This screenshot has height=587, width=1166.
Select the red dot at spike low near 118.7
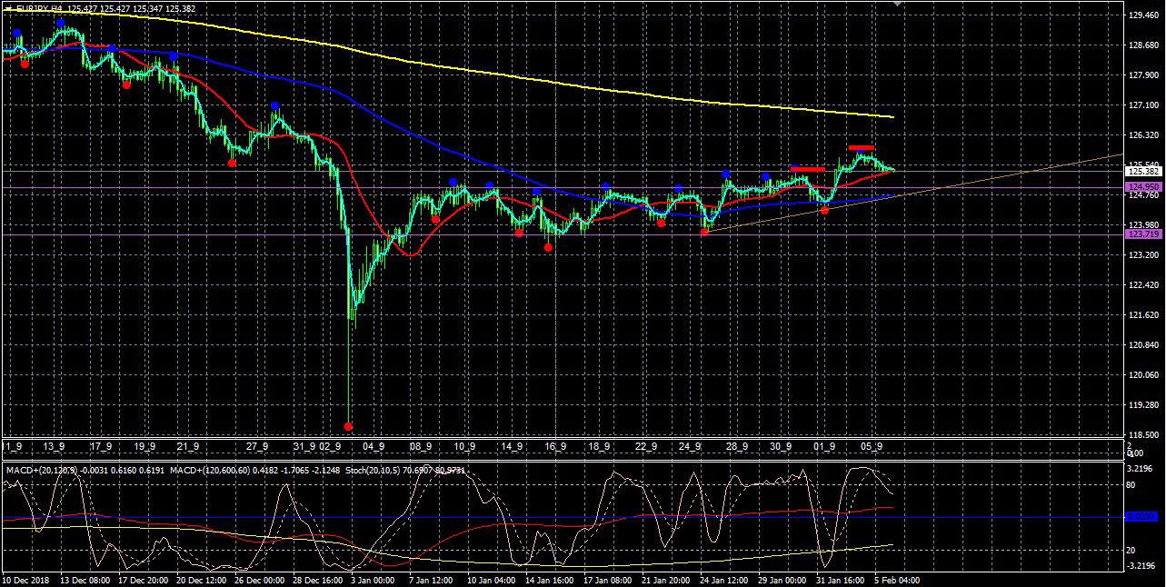point(348,426)
